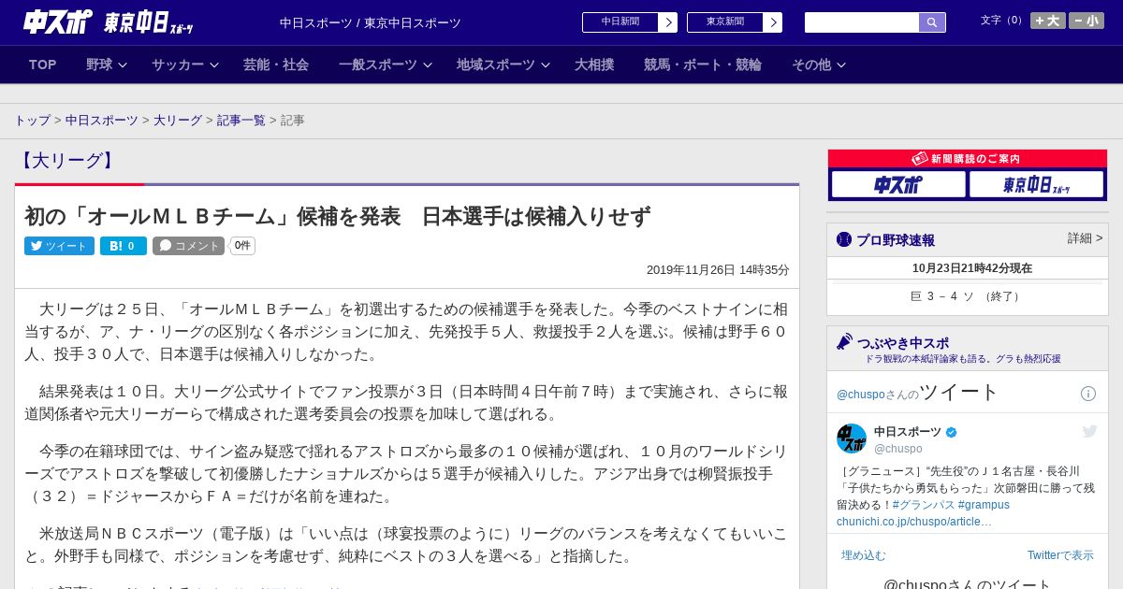Click the 【大リーグ】 section heading

coord(67,161)
